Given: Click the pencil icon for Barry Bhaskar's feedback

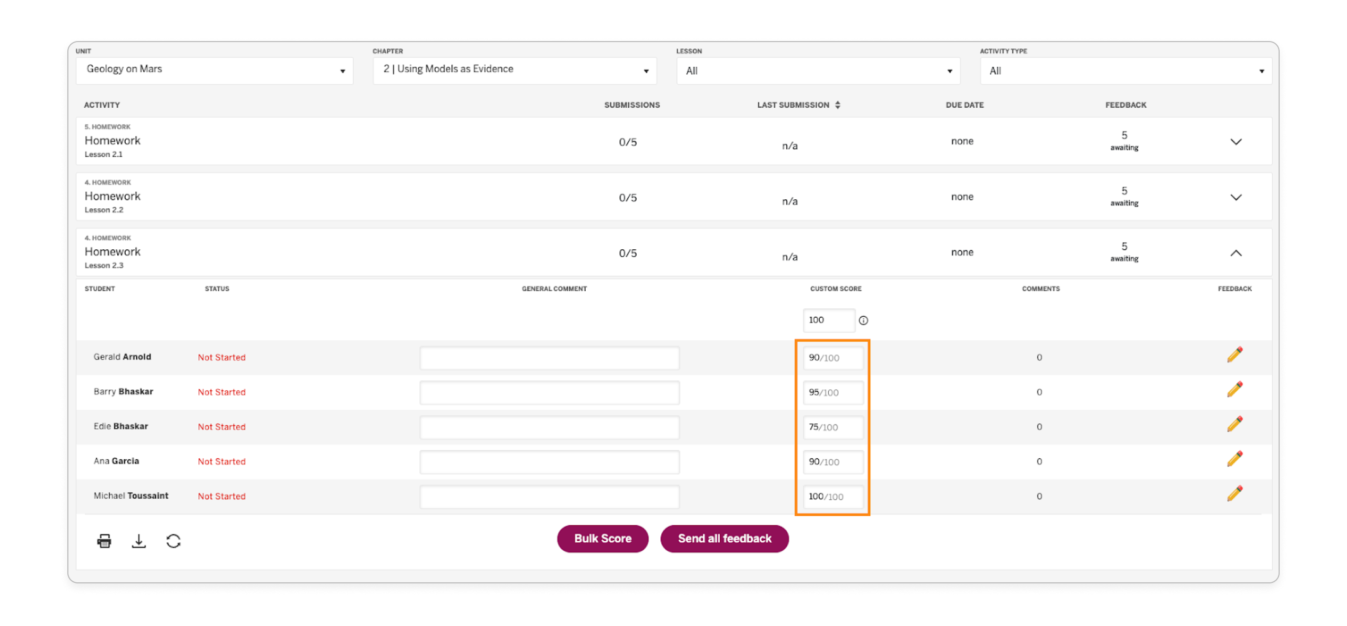Looking at the screenshot, I should pyautogui.click(x=1235, y=389).
